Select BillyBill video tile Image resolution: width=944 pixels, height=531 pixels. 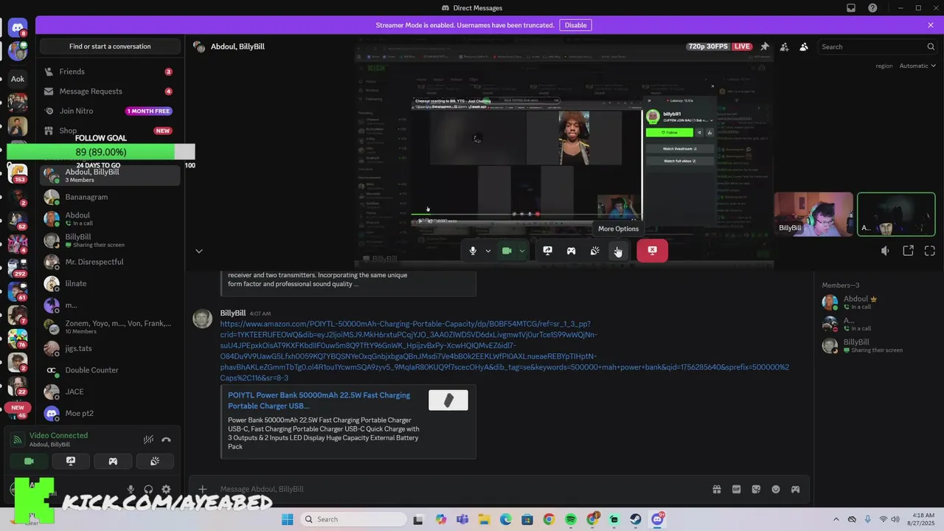(x=813, y=214)
